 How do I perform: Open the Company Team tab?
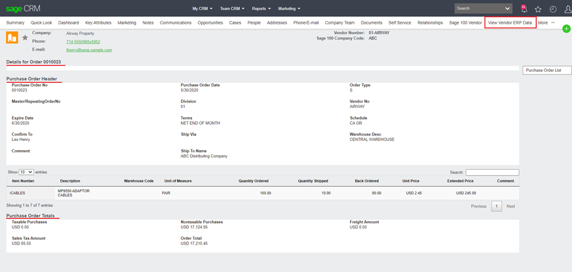click(340, 23)
